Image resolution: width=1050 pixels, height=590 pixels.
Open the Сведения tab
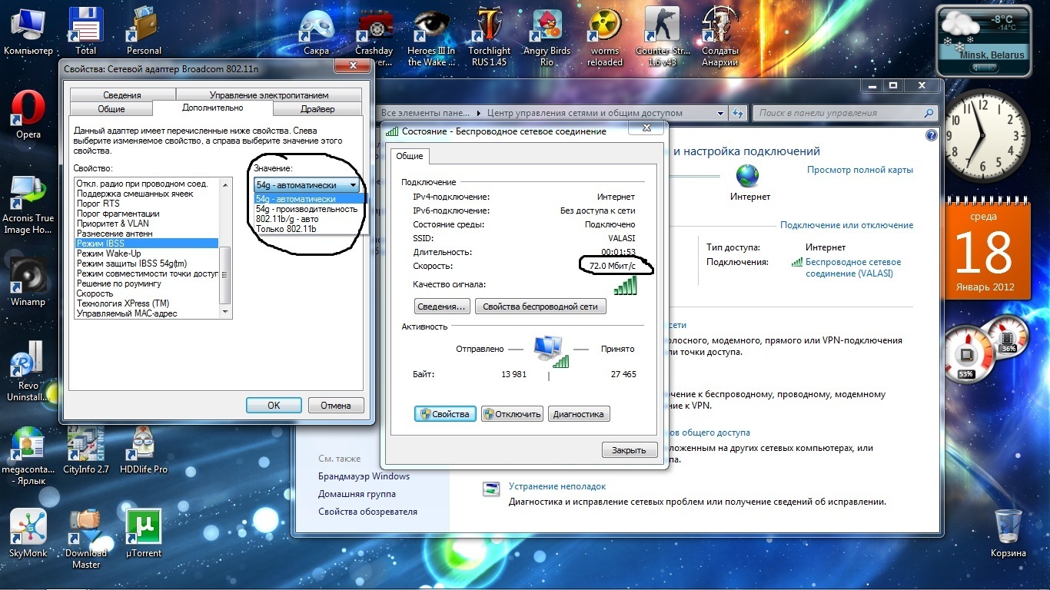point(122,95)
